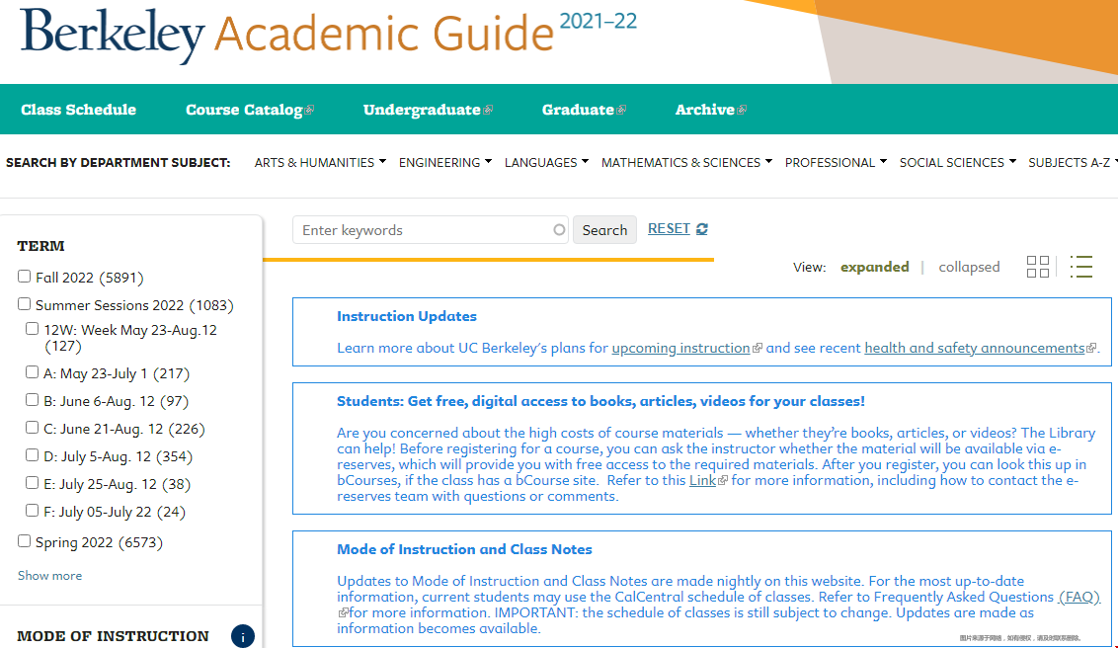Open the Engineering subject dropdown
1118x648 pixels.
(x=444, y=163)
